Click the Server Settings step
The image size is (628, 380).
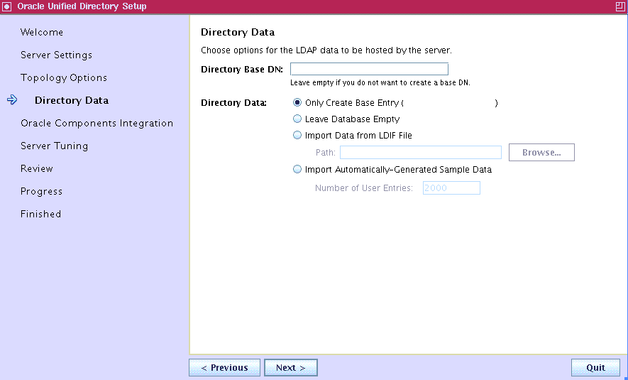coord(57,55)
